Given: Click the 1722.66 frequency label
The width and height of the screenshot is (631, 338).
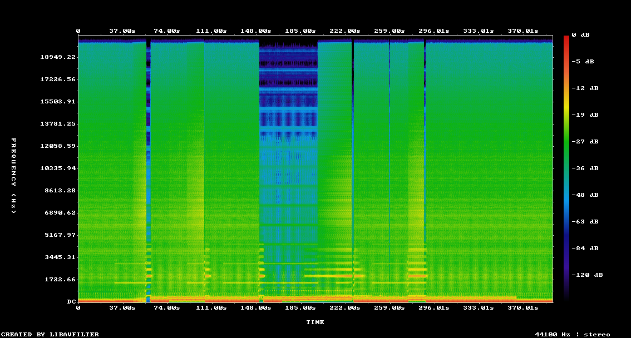Looking at the screenshot, I should [x=60, y=280].
